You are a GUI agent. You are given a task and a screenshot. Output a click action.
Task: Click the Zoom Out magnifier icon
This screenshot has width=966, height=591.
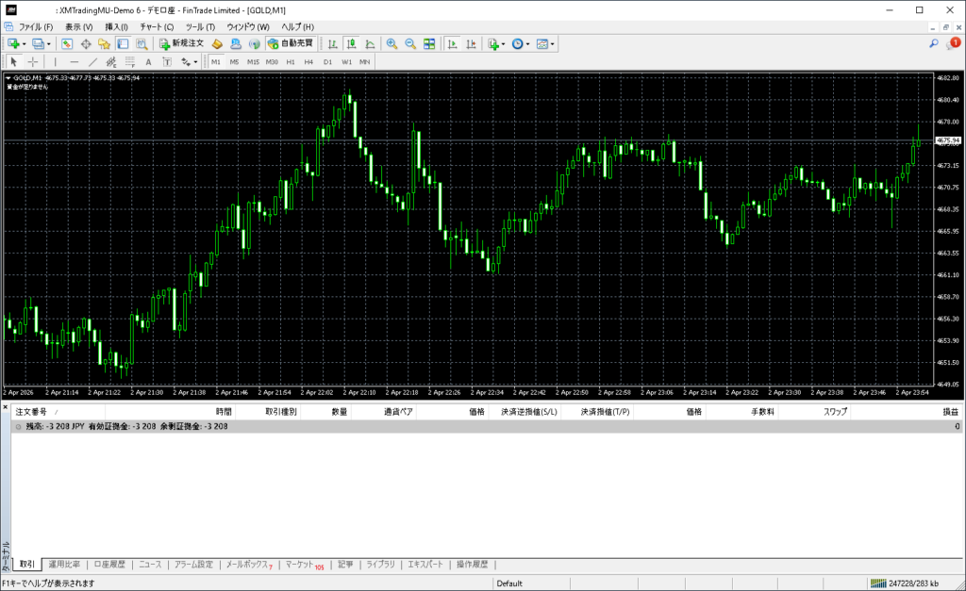pos(410,44)
